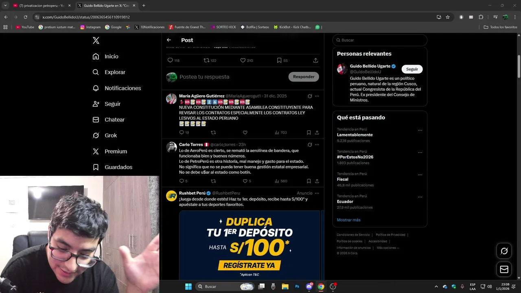Screen dimensions: 521x293
Task: Open the floating Grok button
Action: click(504, 251)
